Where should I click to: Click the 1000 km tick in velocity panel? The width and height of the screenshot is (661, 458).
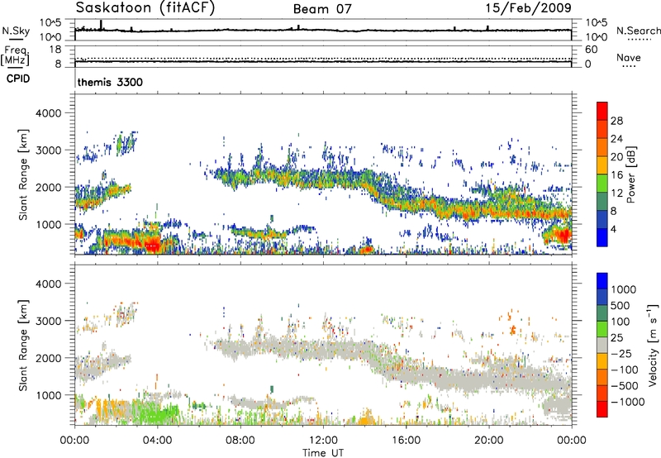pyautogui.click(x=49, y=395)
